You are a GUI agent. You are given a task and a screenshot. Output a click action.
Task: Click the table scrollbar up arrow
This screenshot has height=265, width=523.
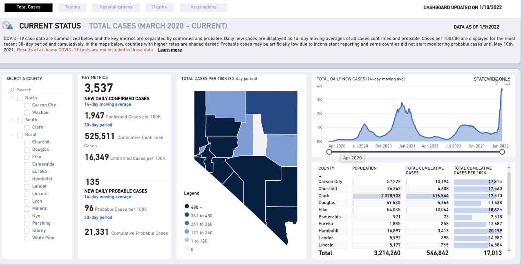click(509, 167)
